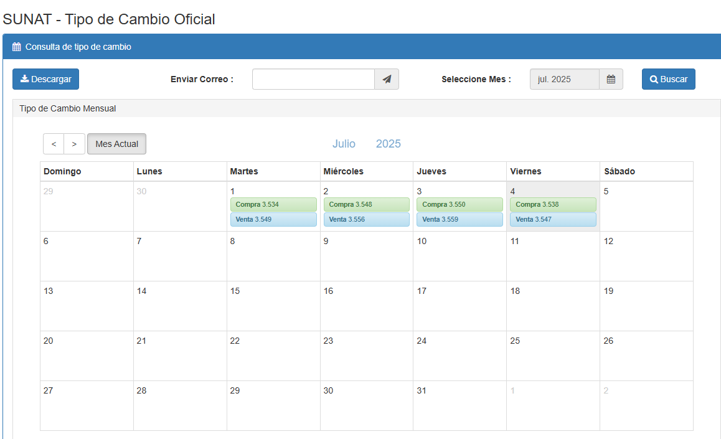The height and width of the screenshot is (439, 721).
Task: Click the SUNAT Tipo de Cambio Oficial heading
Action: click(x=109, y=19)
